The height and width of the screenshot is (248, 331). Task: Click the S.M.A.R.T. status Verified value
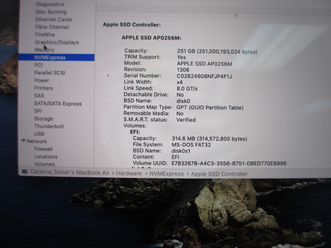[x=186, y=120]
